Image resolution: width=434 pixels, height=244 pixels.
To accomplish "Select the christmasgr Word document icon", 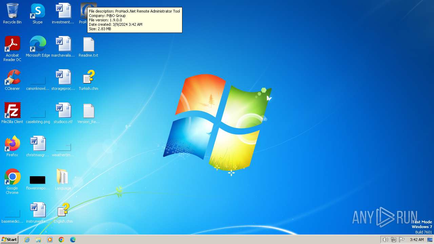I will coord(38,146).
